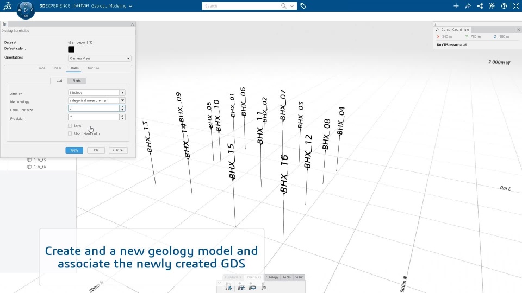Click the first borehole import tool icon
The height and width of the screenshot is (293, 522).
point(228,286)
